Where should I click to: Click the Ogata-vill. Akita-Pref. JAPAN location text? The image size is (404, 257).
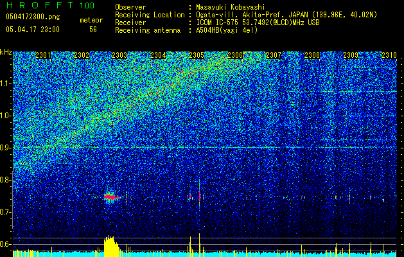(286, 15)
